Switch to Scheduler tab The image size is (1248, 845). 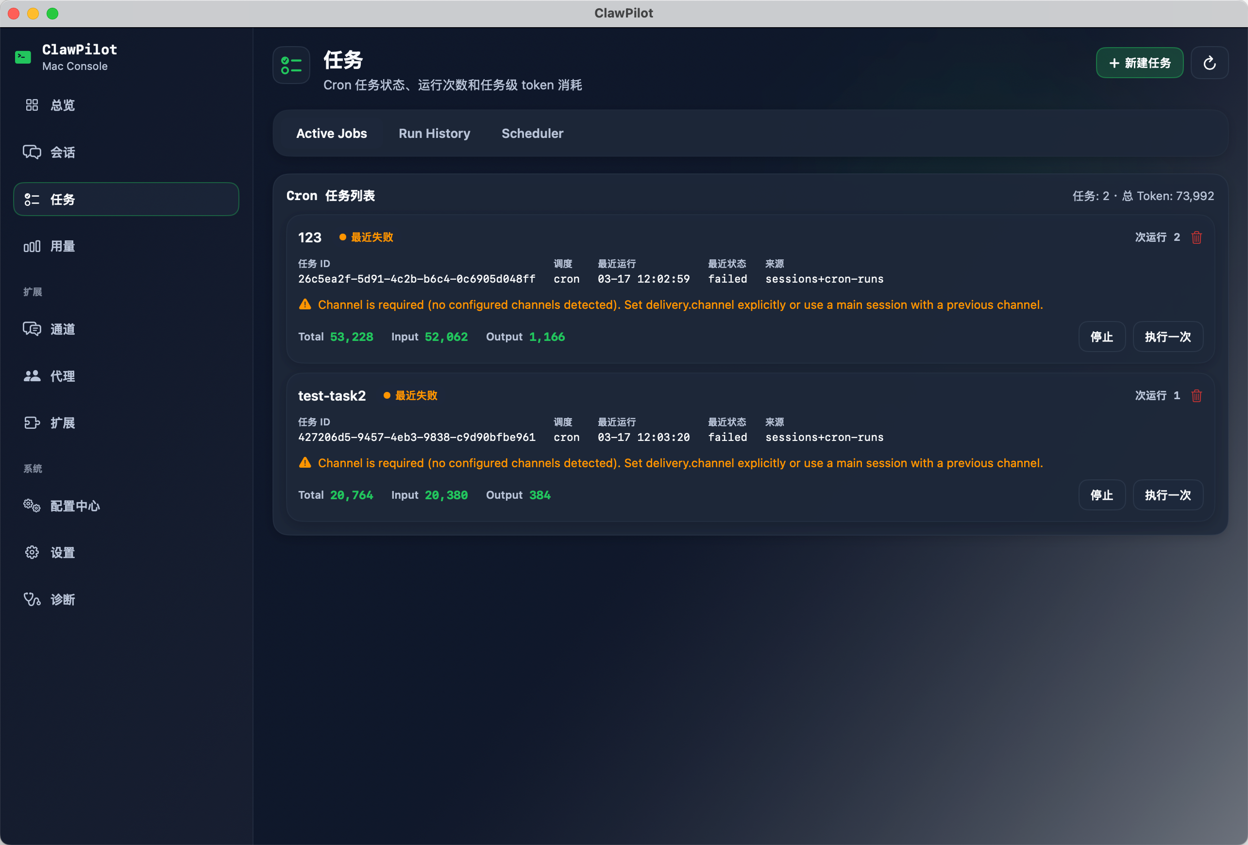pos(532,133)
